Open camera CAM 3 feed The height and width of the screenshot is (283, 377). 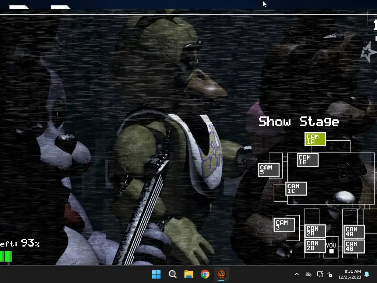point(285,225)
